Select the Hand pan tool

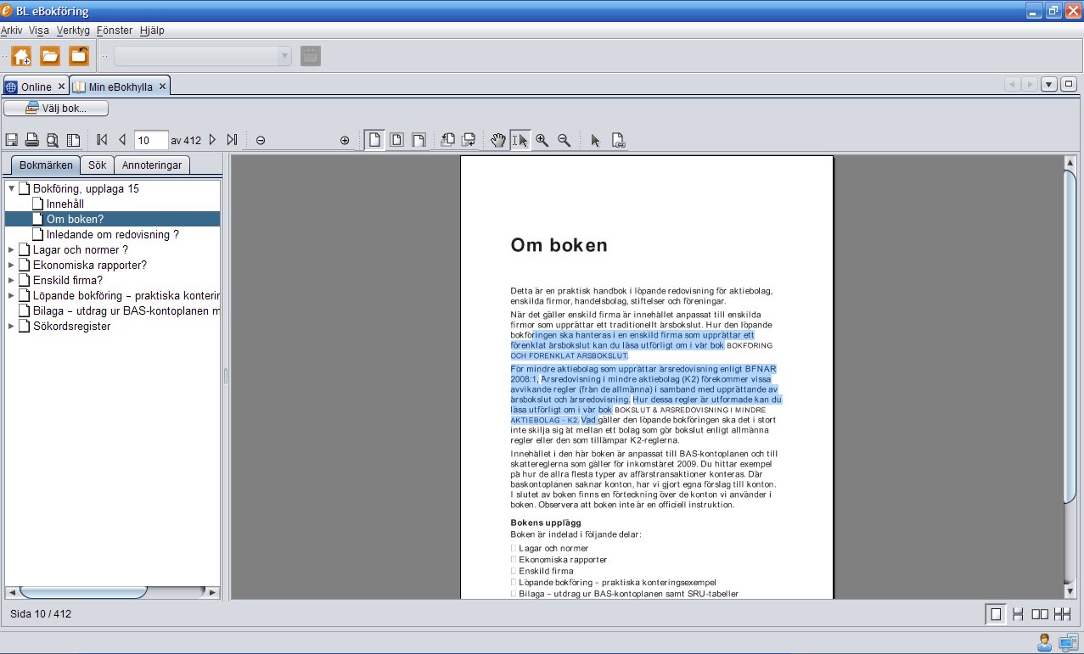pyautogui.click(x=498, y=139)
